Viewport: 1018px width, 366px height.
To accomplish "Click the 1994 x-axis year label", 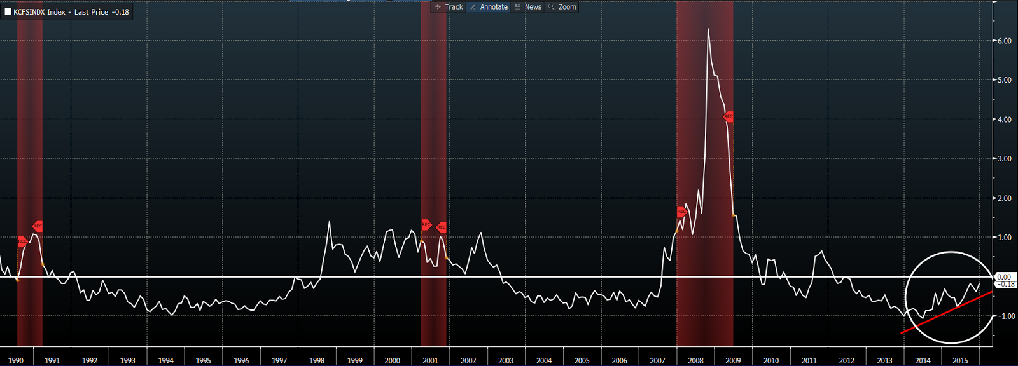I will tap(165, 360).
